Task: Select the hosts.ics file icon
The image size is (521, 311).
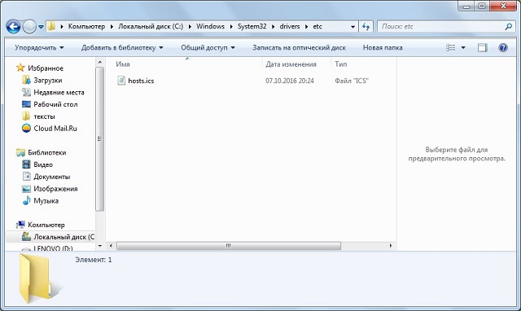Action: (x=121, y=81)
